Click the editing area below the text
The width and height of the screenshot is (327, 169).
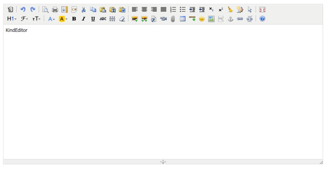163,96
